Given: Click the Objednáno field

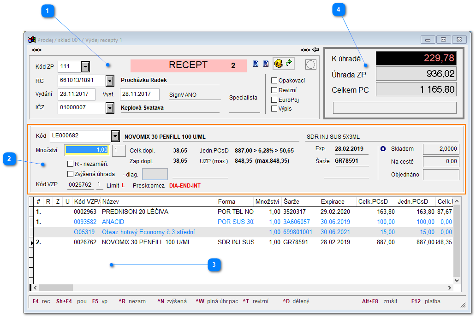Looking at the screenshot, I should tap(441, 175).
